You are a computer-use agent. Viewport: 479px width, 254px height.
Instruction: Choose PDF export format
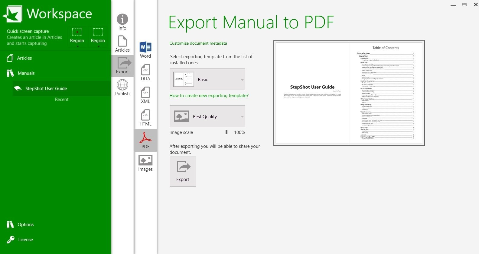145,140
